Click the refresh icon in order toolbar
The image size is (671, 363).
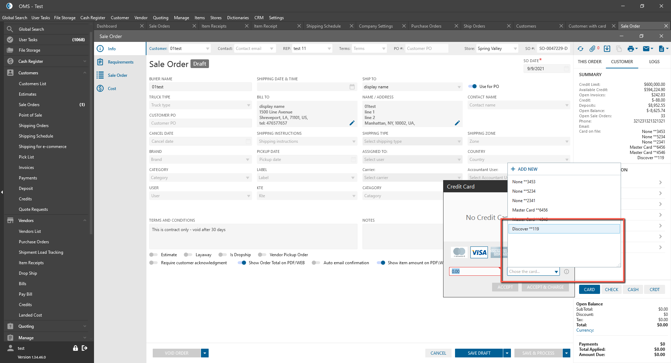pyautogui.click(x=580, y=49)
